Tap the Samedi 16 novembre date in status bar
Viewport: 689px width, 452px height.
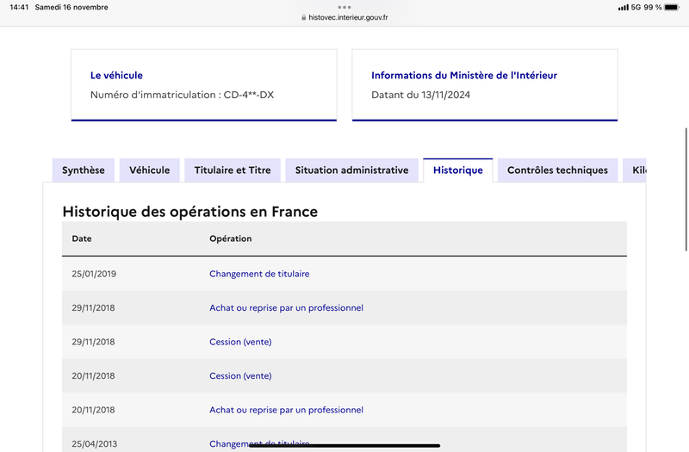[x=71, y=7]
